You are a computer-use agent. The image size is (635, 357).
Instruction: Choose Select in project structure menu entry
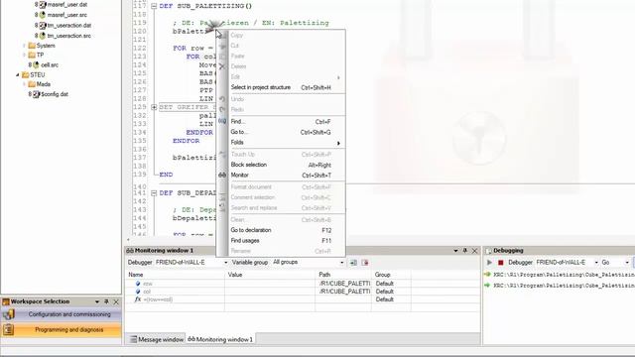coord(281,87)
